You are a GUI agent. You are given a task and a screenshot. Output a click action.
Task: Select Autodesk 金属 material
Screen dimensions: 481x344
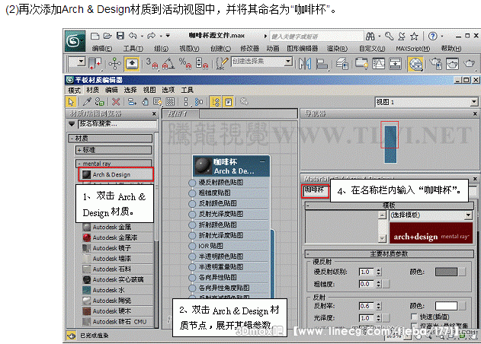coord(118,227)
